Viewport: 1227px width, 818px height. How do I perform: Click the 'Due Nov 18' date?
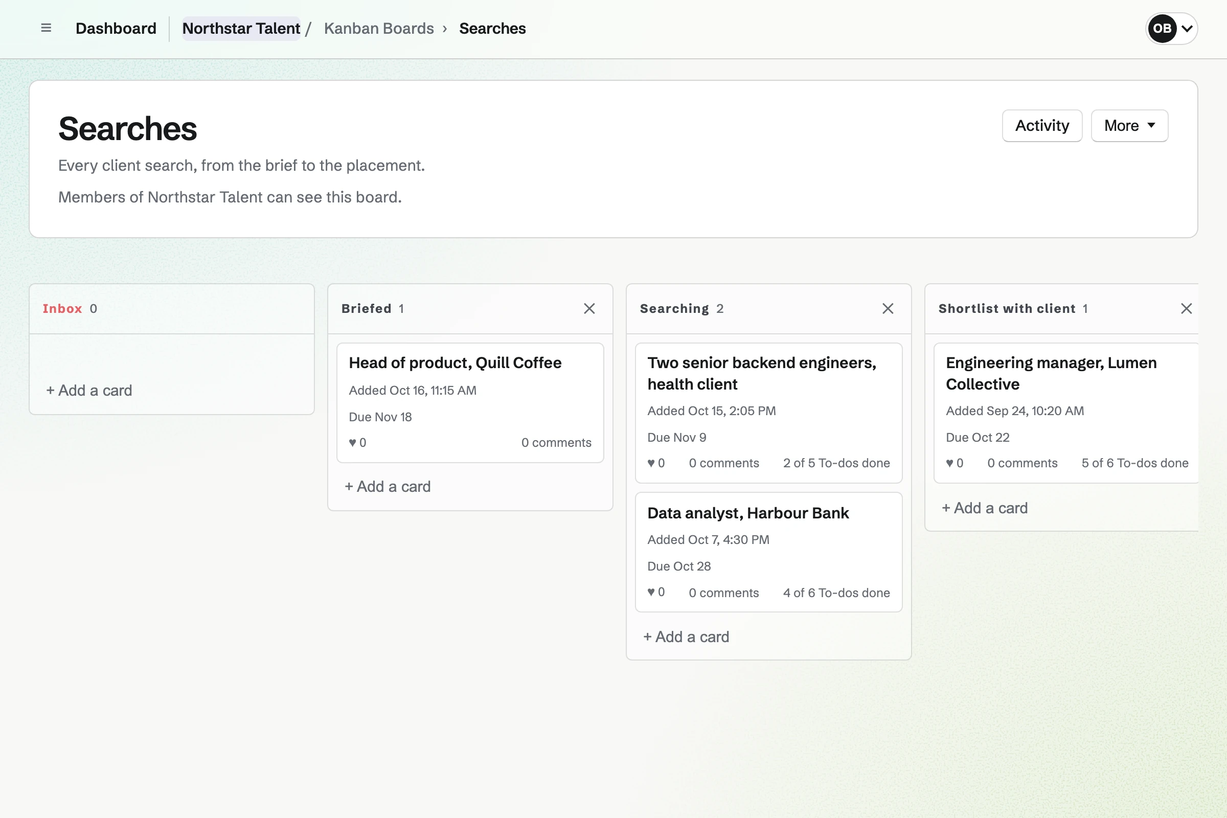[380, 417]
